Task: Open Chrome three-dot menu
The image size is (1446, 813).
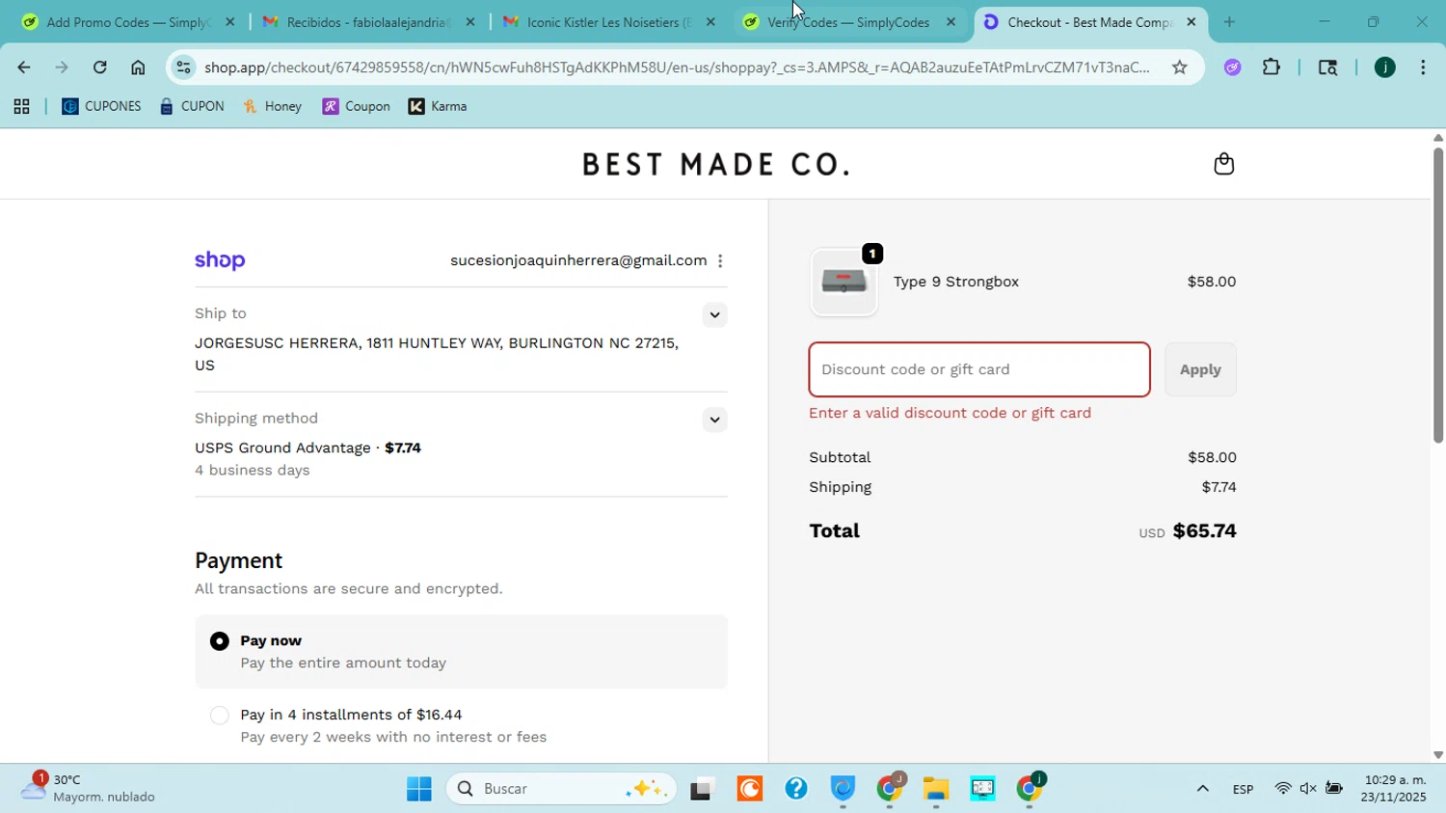Action: pos(1423,68)
